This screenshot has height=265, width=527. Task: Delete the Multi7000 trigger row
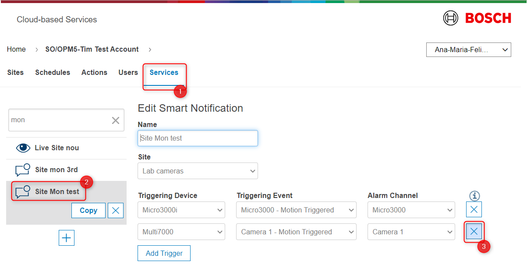474,232
